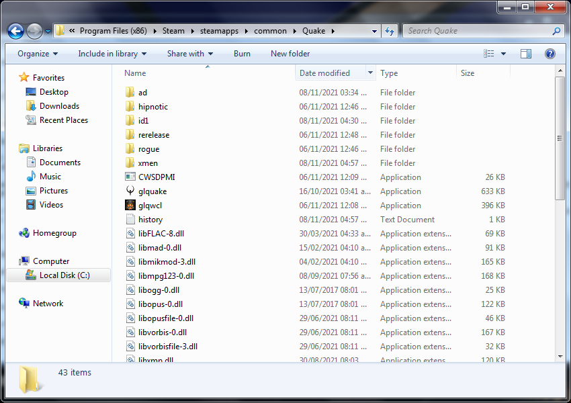Click the Search Quake input box
Viewport: 571px width, 403px height.
point(477,31)
